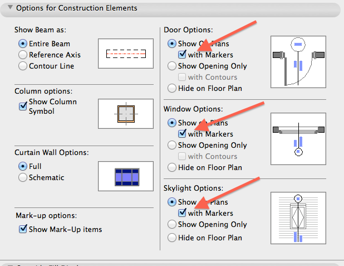Toggle Show Column Symbol checkbox
This screenshot has height=266, width=344.
[23, 105]
